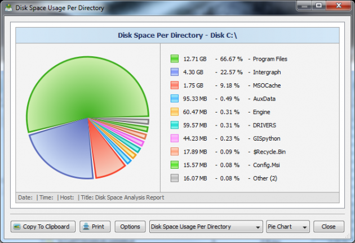The height and width of the screenshot is (243, 355).
Task: Close the dialog with the Close button
Action: pos(329,227)
